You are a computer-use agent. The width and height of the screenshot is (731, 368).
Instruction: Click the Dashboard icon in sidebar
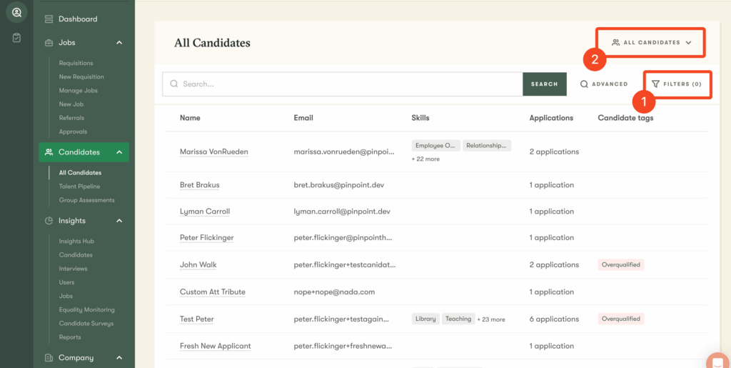[x=49, y=19]
